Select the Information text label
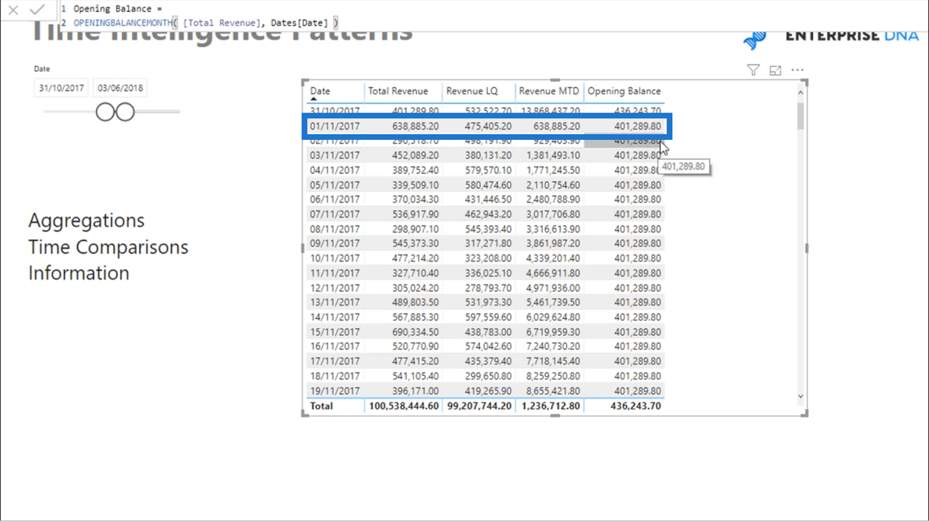The height and width of the screenshot is (522, 929). 79,273
